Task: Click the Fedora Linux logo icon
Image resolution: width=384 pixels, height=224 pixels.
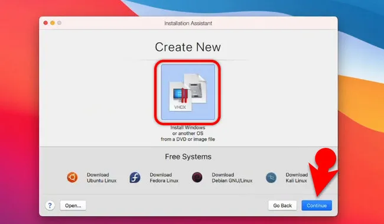Action: tap(135, 177)
